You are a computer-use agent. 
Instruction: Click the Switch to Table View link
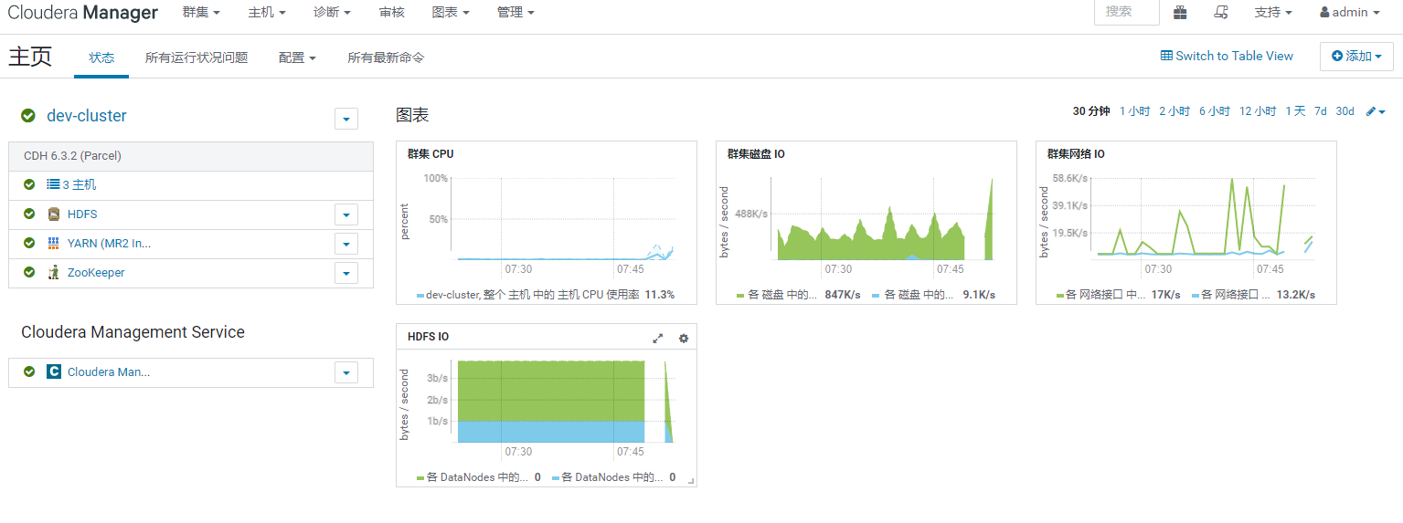click(x=1227, y=56)
